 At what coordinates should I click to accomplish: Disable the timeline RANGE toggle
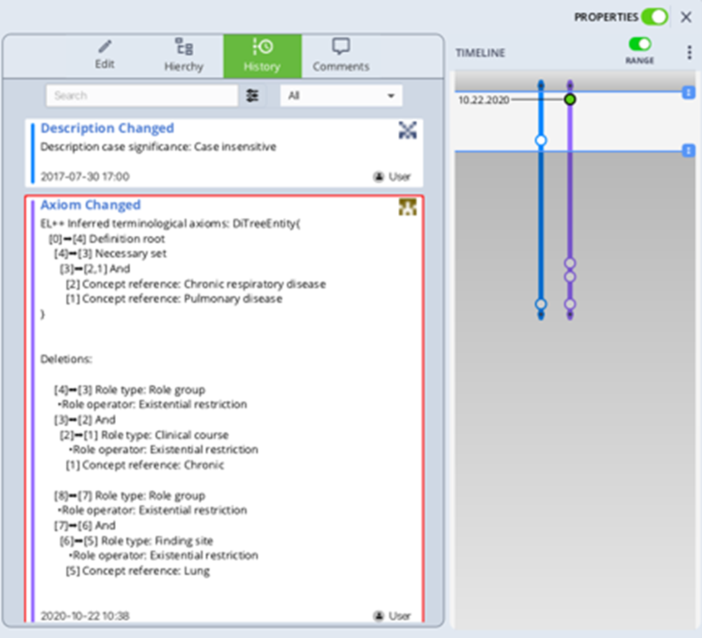[x=640, y=44]
